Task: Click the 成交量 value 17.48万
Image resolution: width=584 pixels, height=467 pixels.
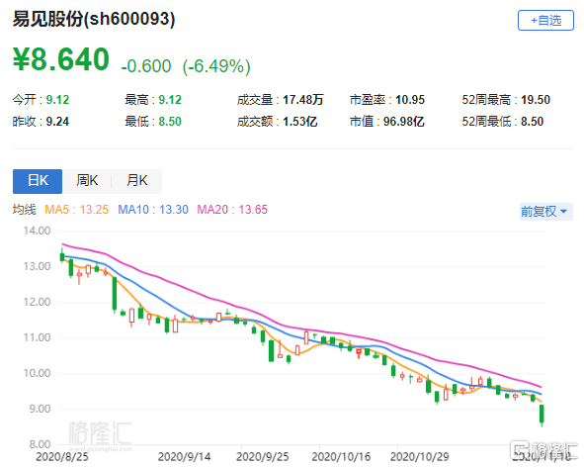Action: 302,100
